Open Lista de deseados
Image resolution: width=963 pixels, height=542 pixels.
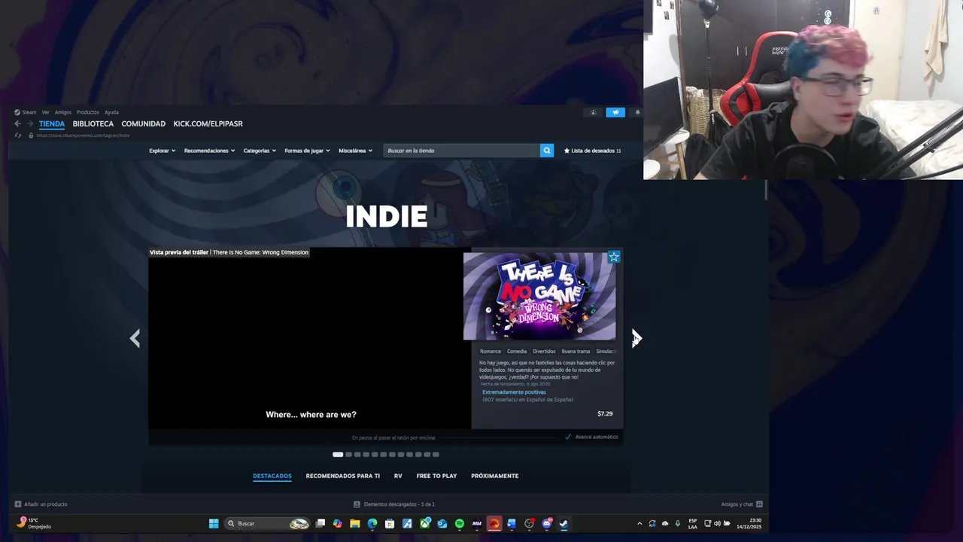click(593, 151)
